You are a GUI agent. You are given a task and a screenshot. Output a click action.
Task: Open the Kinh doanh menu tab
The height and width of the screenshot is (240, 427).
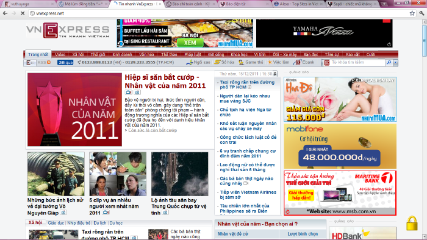[x=122, y=54]
